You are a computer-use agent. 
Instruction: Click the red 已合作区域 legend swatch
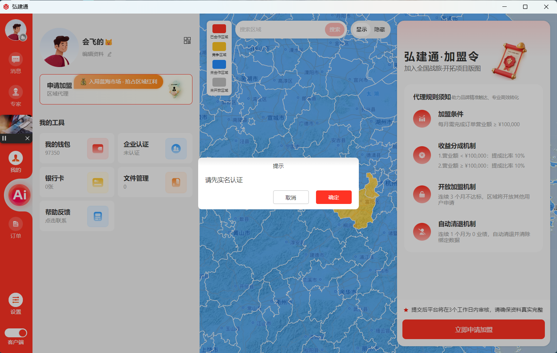click(x=219, y=29)
